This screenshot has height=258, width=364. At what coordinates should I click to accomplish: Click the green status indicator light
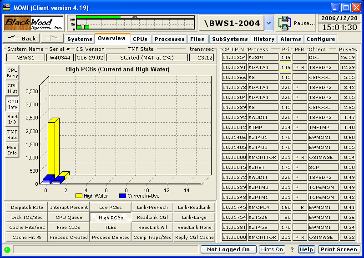pos(7,249)
